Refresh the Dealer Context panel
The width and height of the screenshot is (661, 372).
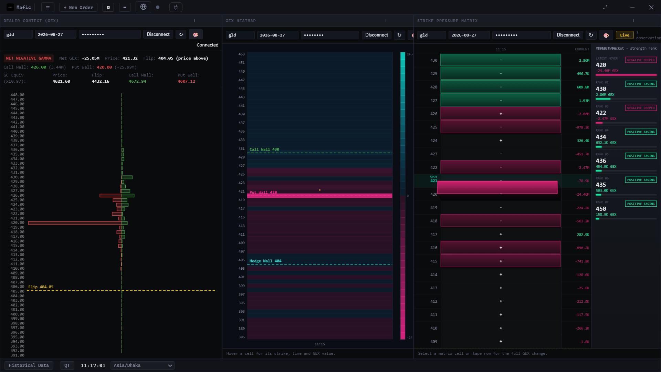coord(181,34)
